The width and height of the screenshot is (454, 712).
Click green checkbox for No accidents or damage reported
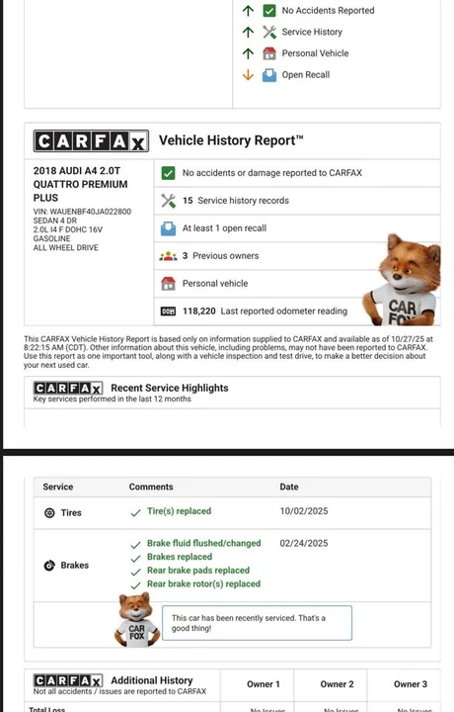[168, 173]
